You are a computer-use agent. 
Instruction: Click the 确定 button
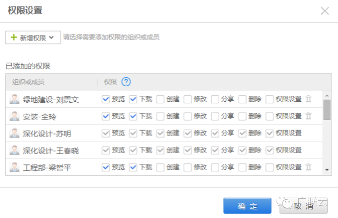click(x=247, y=206)
